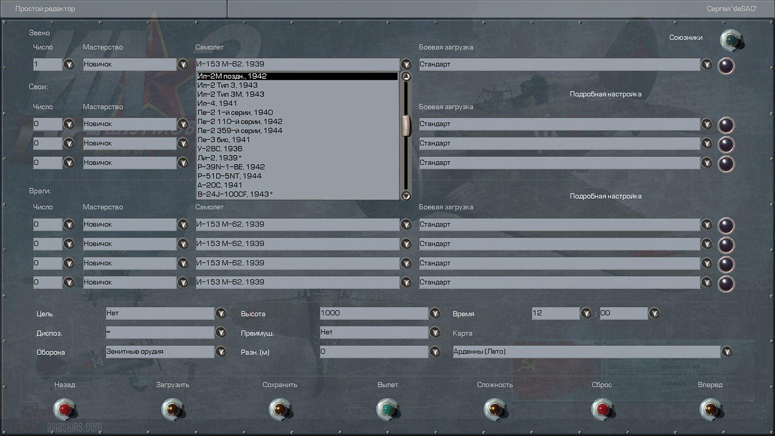Pick Пе-3 бис, 1941 from the list
The height and width of the screenshot is (436, 775).
coord(297,140)
